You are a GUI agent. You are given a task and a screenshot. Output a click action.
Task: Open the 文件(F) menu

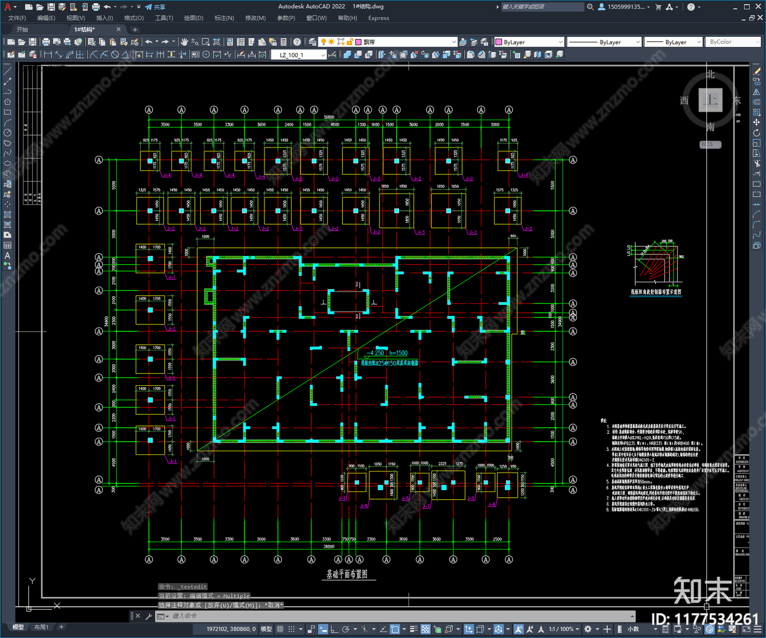pyautogui.click(x=17, y=18)
